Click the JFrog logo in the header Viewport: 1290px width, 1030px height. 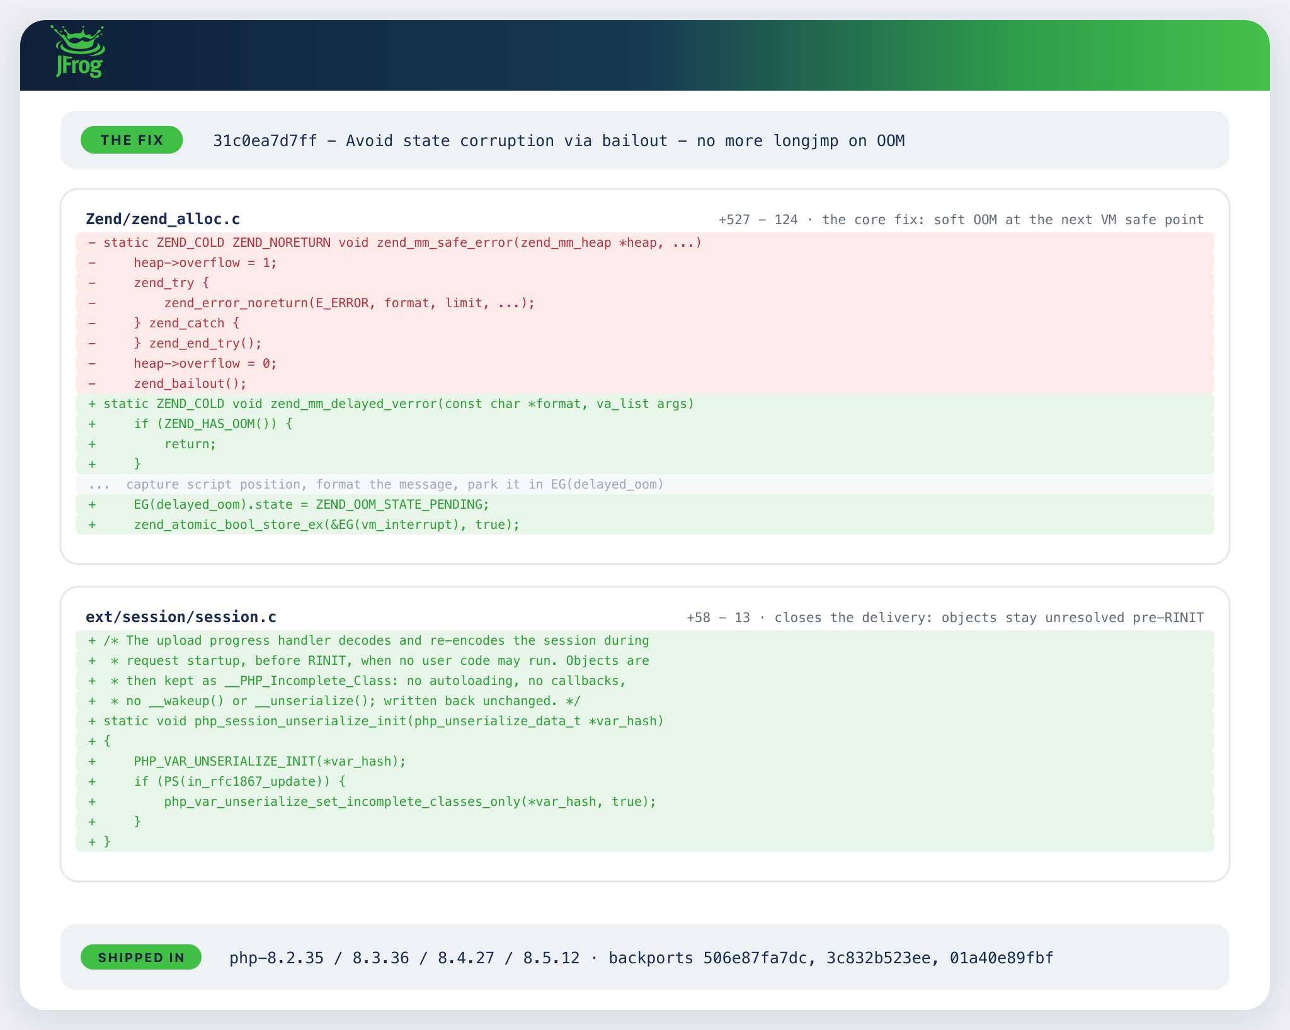pyautogui.click(x=78, y=52)
